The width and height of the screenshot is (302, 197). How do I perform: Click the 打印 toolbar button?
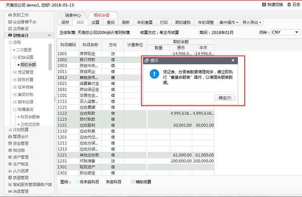point(164,22)
